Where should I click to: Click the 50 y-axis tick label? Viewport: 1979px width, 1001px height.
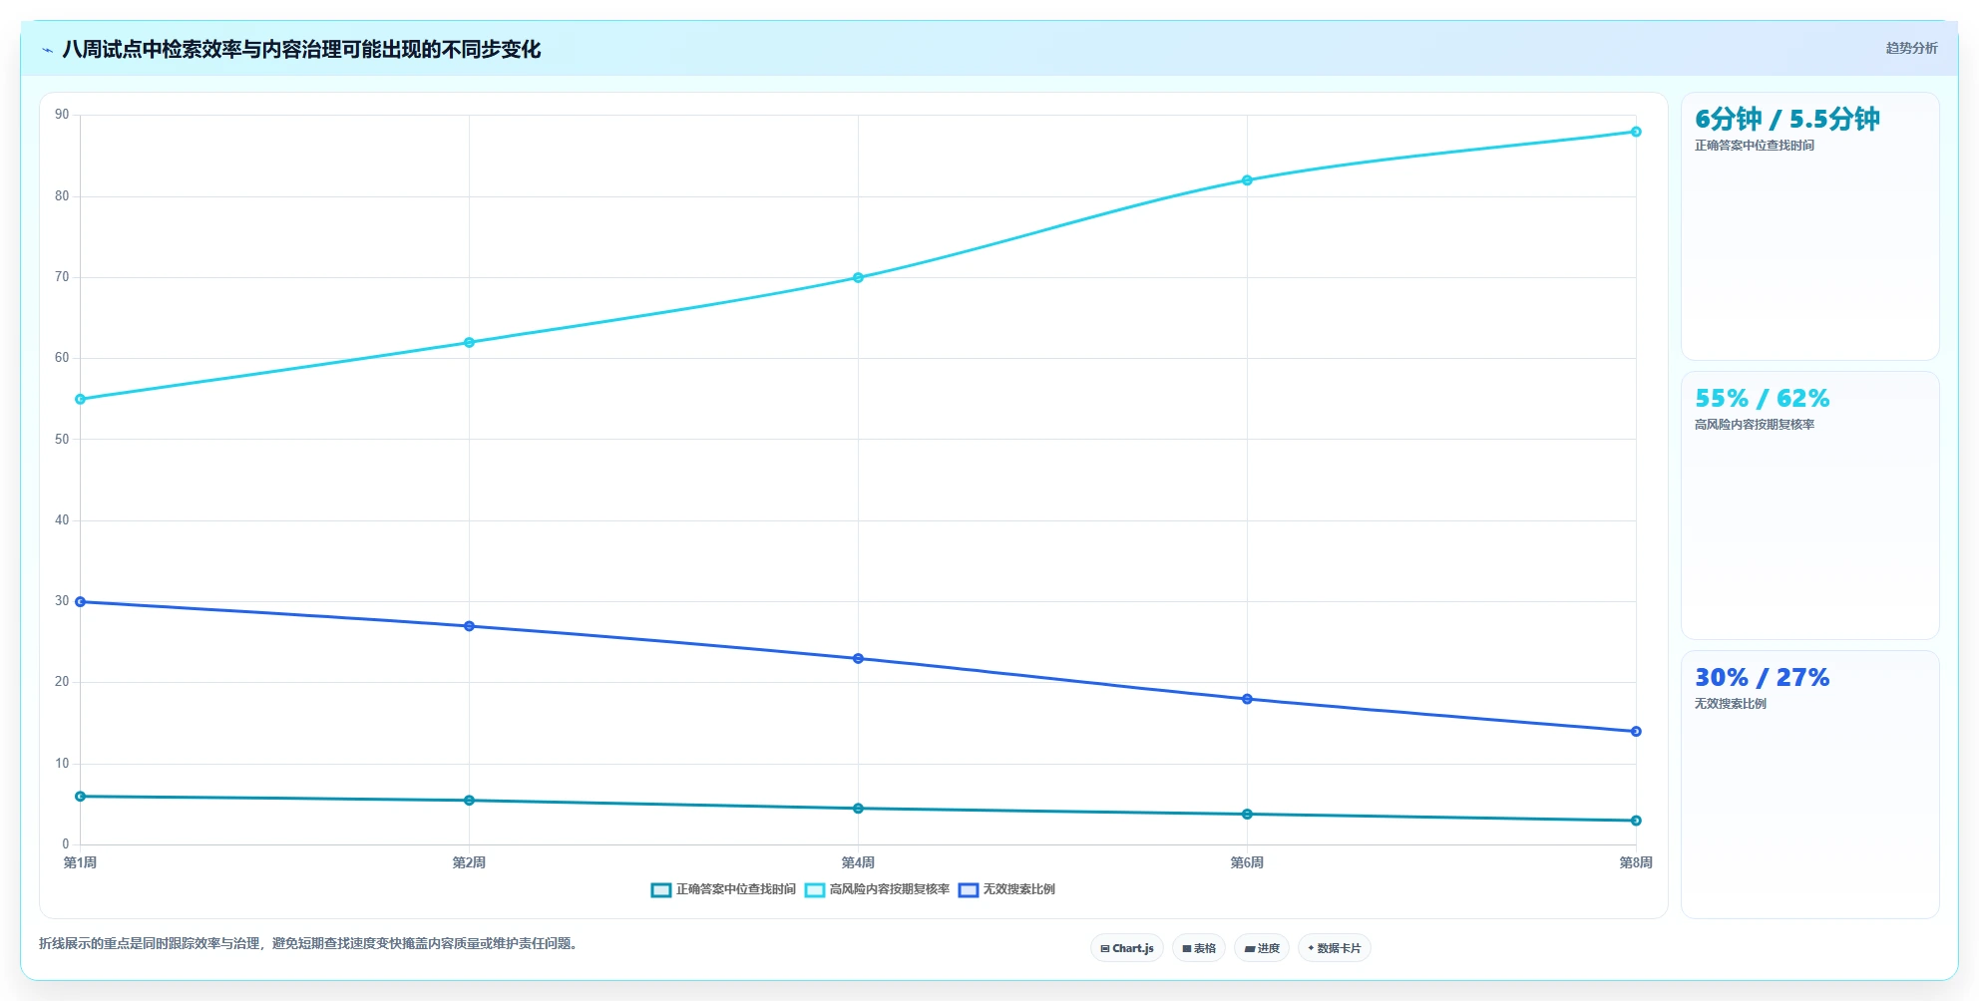(x=62, y=440)
